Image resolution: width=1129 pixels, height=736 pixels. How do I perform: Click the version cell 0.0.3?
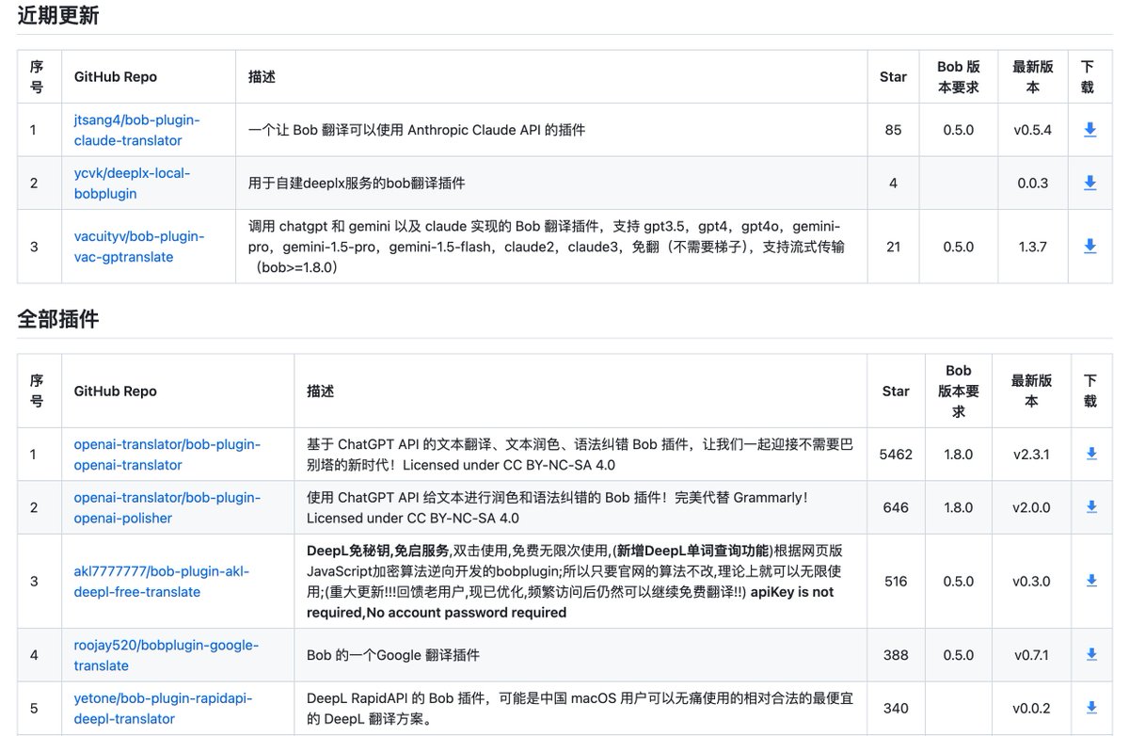click(1032, 183)
